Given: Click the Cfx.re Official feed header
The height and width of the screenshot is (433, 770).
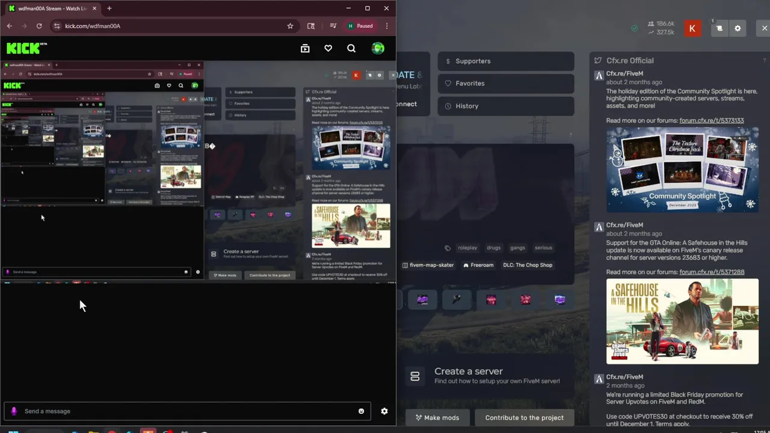Looking at the screenshot, I should point(630,60).
